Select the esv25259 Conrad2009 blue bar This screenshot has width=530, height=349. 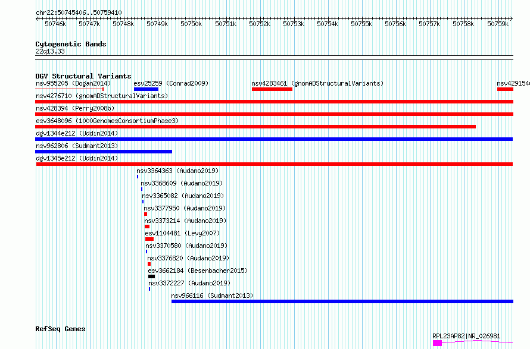click(146, 89)
